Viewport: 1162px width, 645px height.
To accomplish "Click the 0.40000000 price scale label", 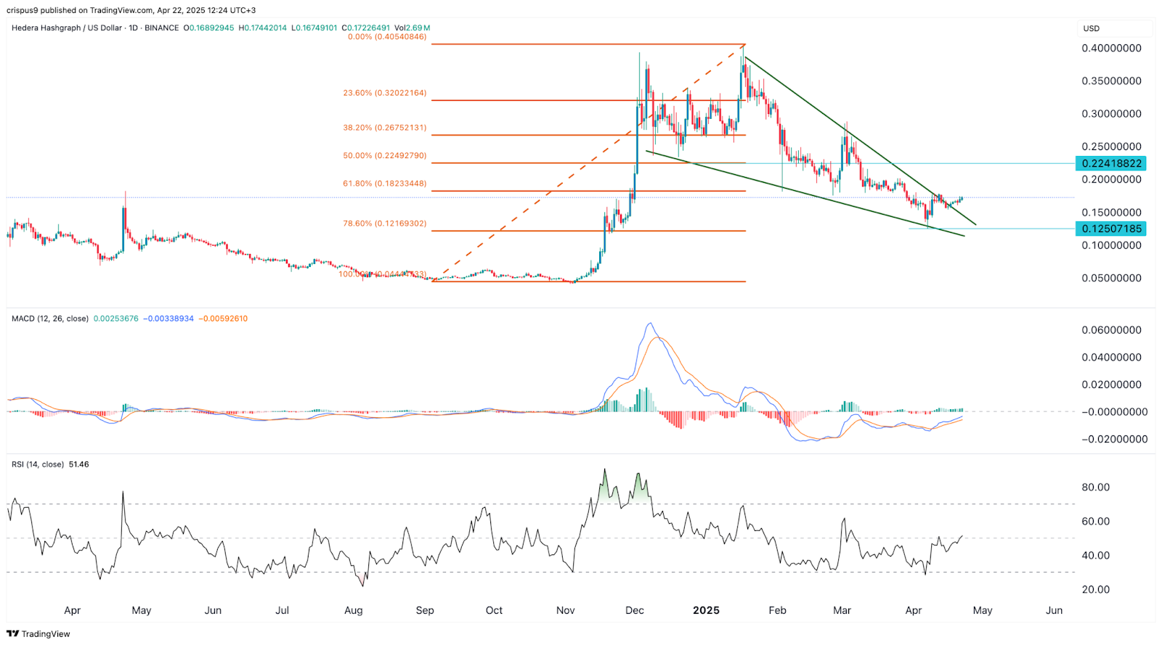I will [1111, 48].
